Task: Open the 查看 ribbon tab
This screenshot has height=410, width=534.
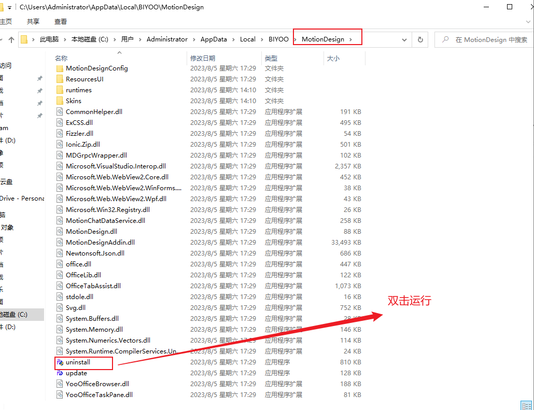Action: pos(61,22)
